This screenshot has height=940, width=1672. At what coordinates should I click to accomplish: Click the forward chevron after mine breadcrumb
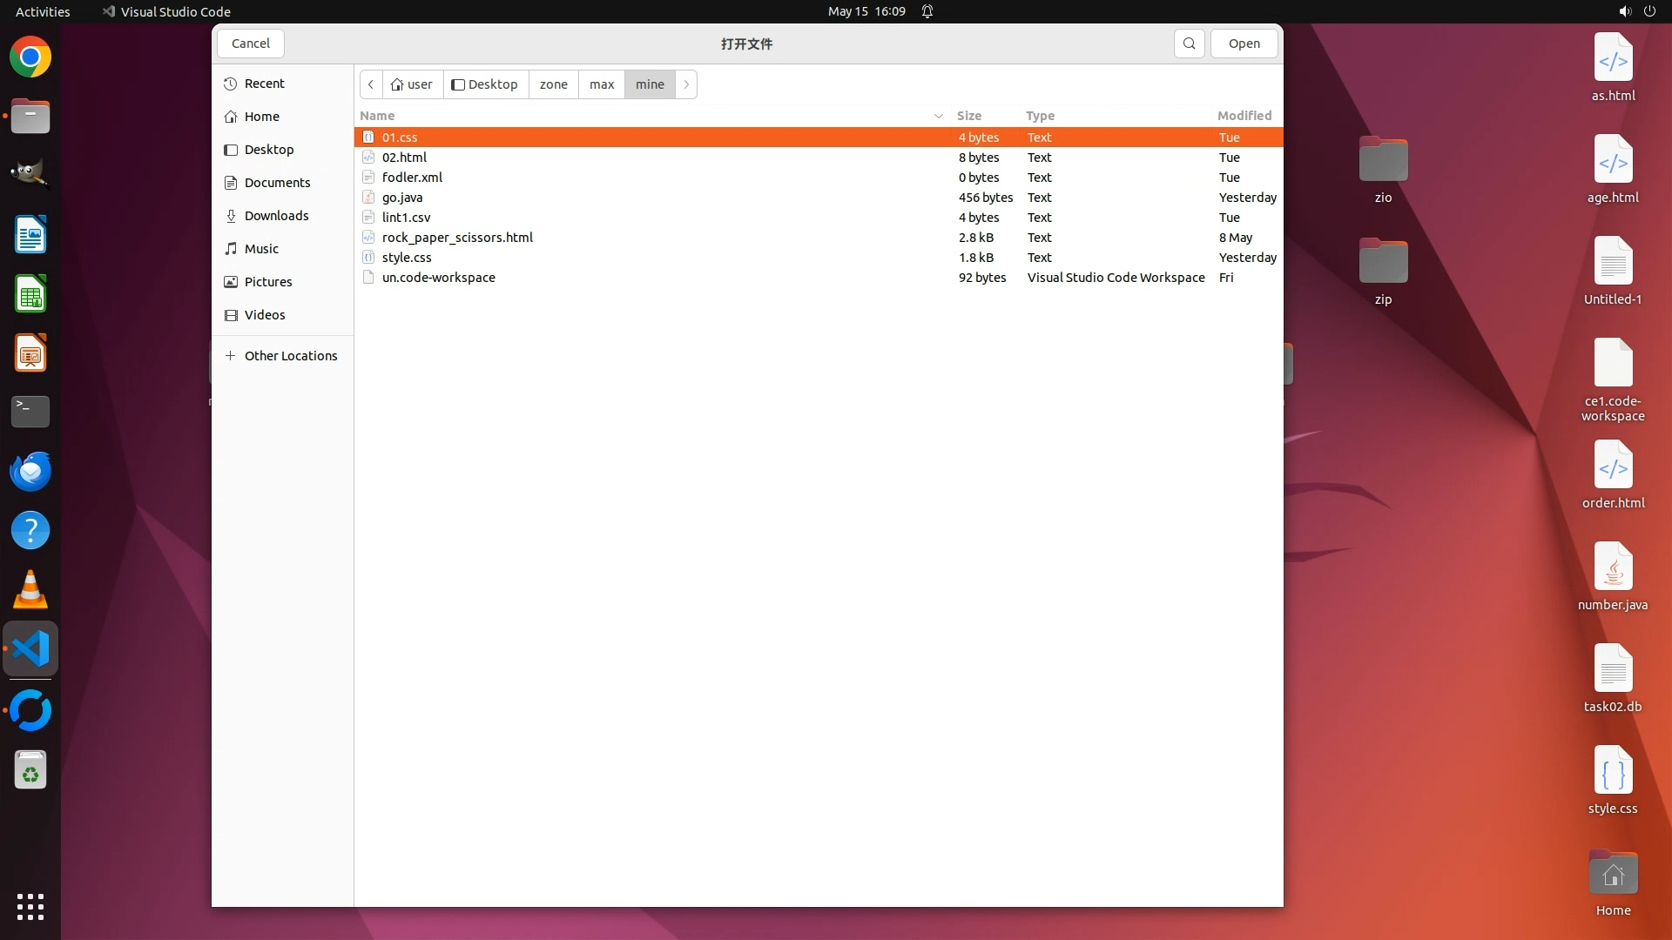pyautogui.click(x=686, y=84)
